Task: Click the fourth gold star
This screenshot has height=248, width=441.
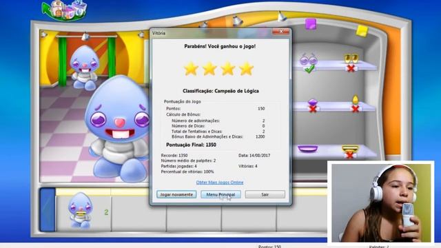Action: pyautogui.click(x=247, y=69)
